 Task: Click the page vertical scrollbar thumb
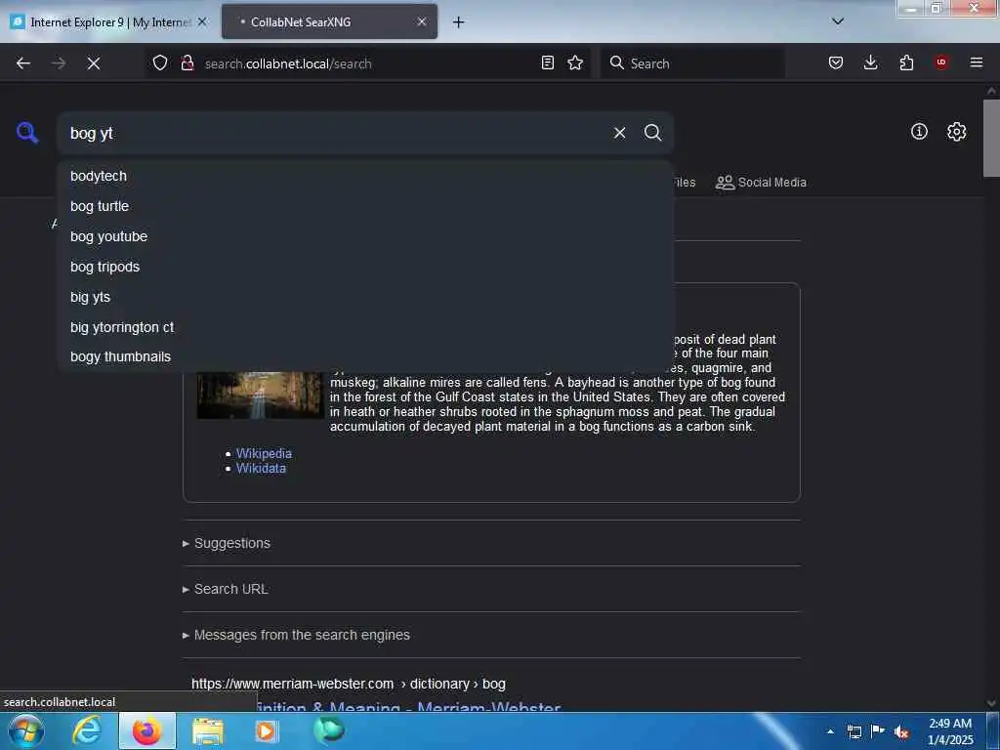(991, 138)
